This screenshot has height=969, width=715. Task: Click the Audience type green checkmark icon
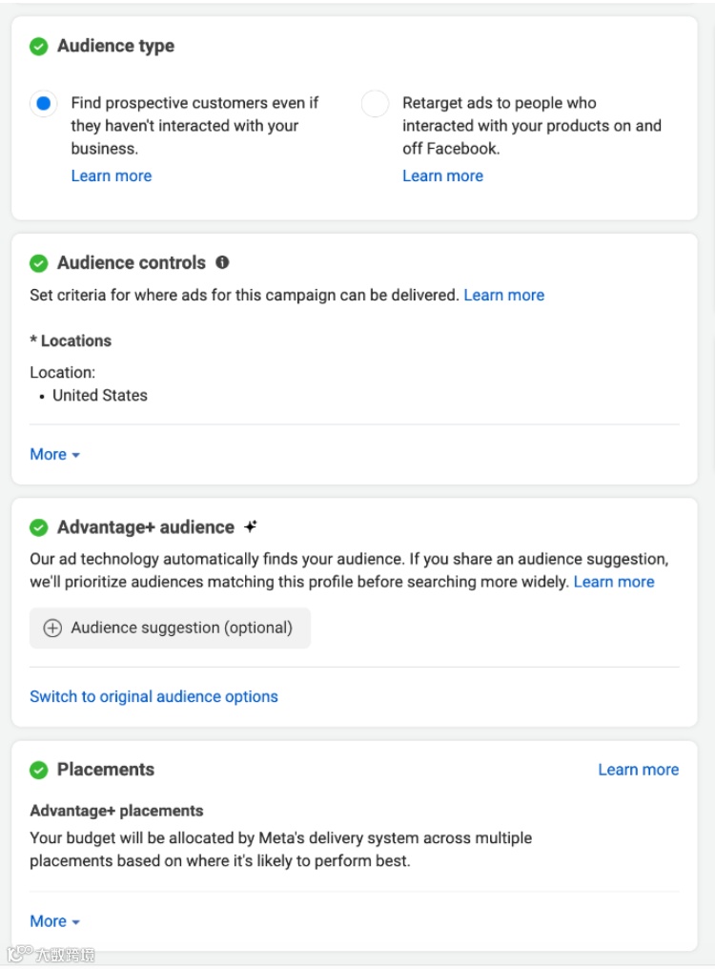[39, 47]
